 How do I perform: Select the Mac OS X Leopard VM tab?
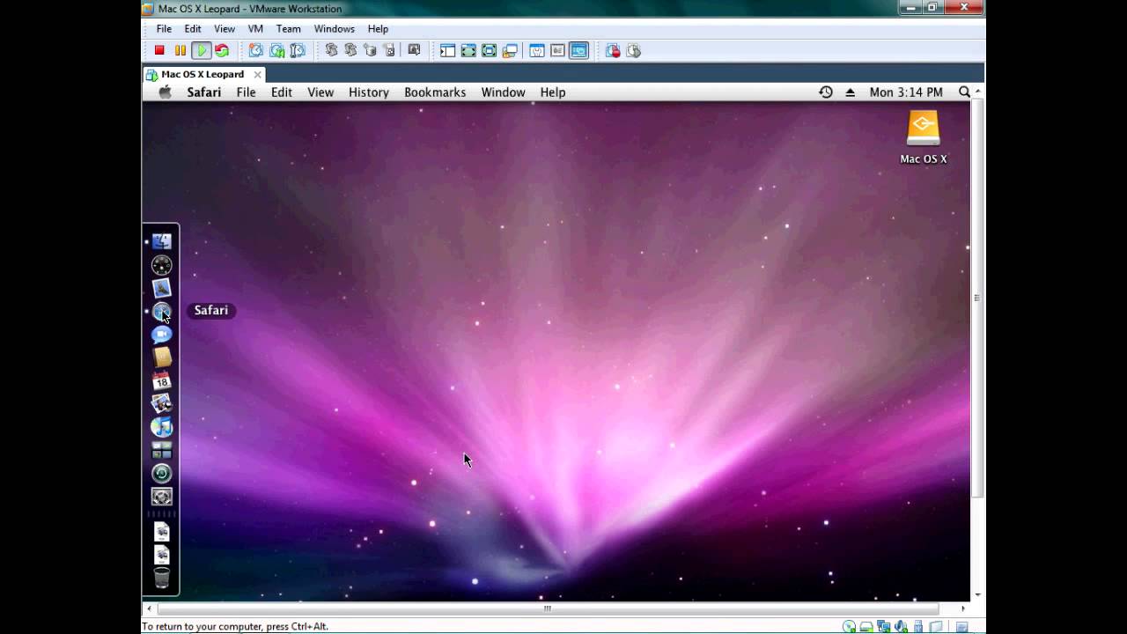[203, 75]
